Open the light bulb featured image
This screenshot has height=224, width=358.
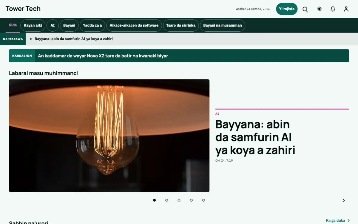[109, 136]
